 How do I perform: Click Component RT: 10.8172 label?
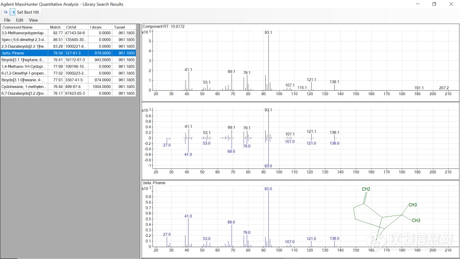pos(164,27)
